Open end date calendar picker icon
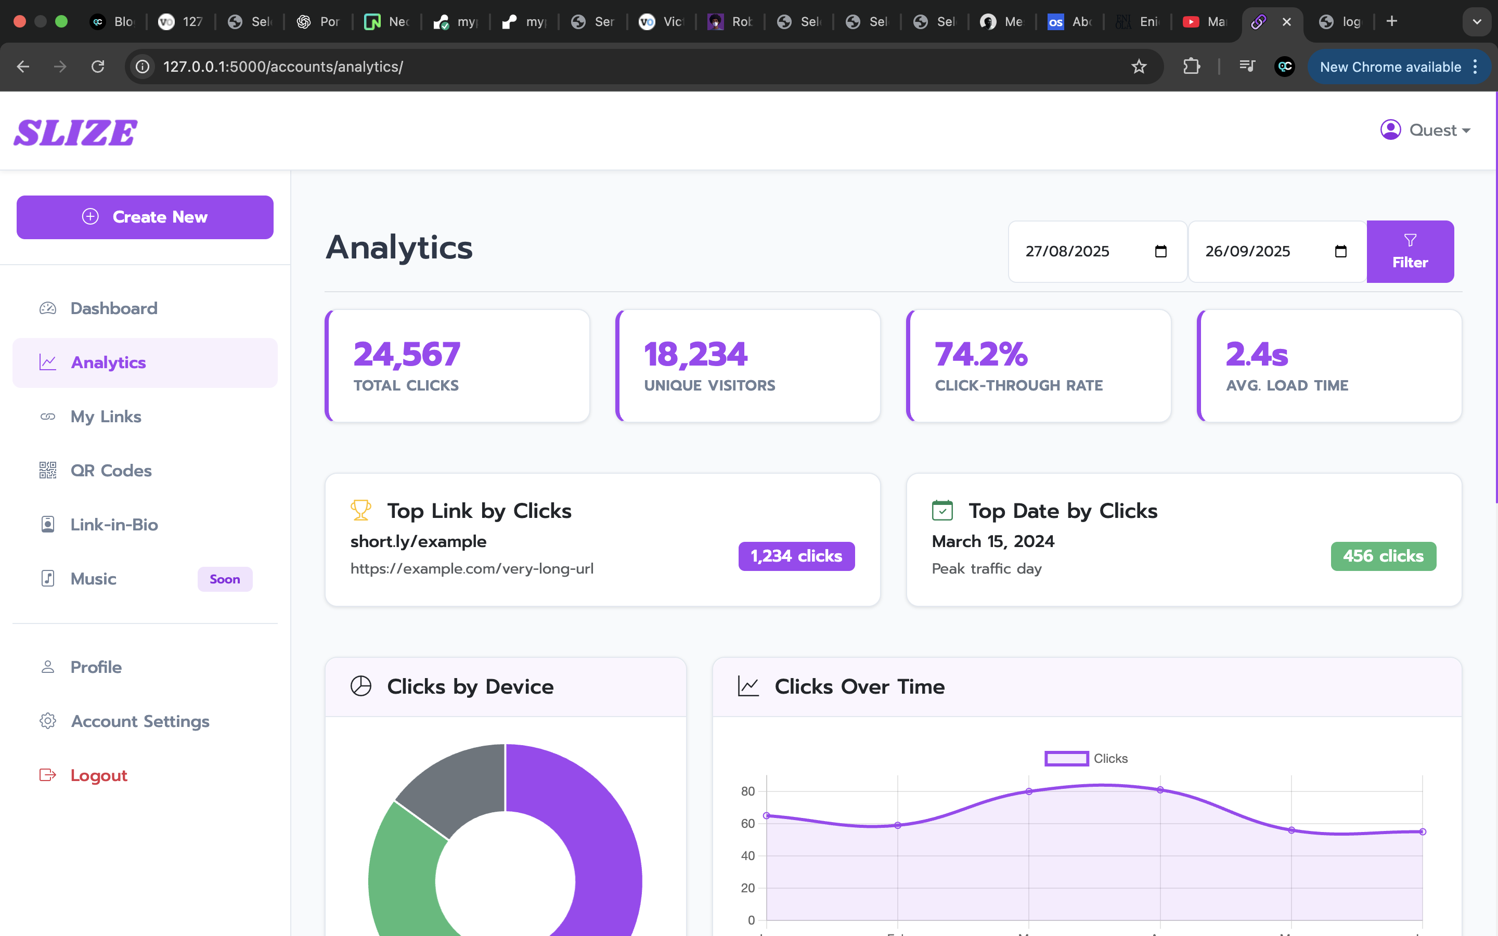The image size is (1498, 936). (x=1340, y=251)
